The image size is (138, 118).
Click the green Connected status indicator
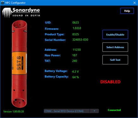point(114,110)
